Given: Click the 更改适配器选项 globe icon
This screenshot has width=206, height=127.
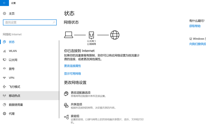Looking at the screenshot, I should tap(66, 94).
